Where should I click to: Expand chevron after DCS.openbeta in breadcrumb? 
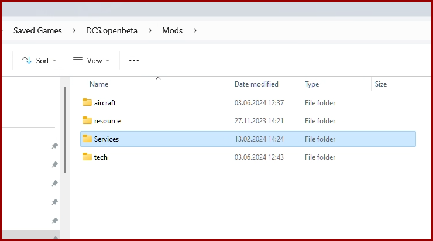click(x=150, y=30)
